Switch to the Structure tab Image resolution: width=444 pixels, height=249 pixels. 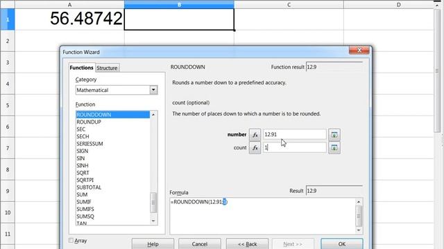point(107,68)
